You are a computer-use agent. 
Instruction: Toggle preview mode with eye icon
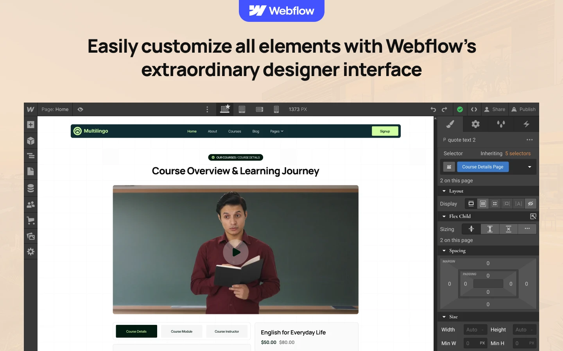[80, 110]
